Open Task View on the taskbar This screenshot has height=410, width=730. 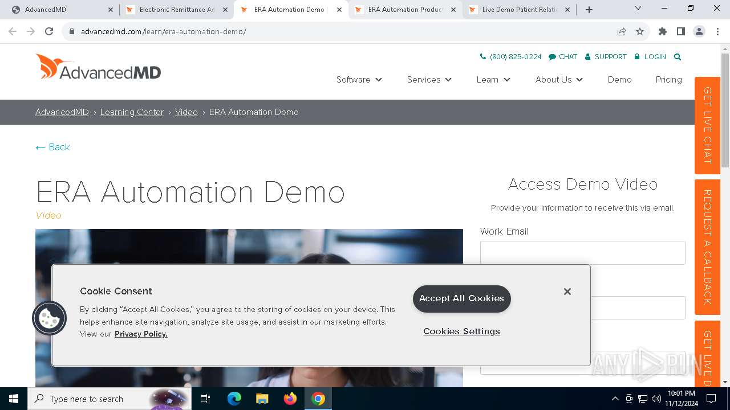[205, 399]
